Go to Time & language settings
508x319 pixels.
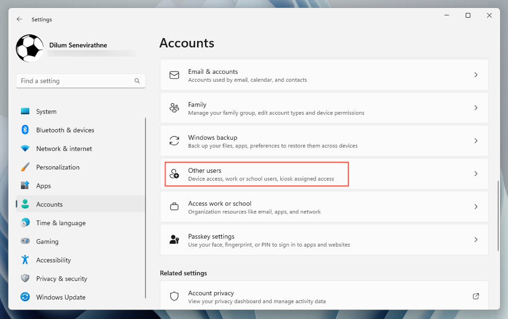(x=61, y=223)
